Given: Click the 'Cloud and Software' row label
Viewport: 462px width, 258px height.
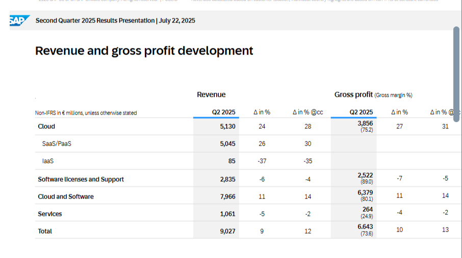Looking at the screenshot, I should (x=66, y=197).
